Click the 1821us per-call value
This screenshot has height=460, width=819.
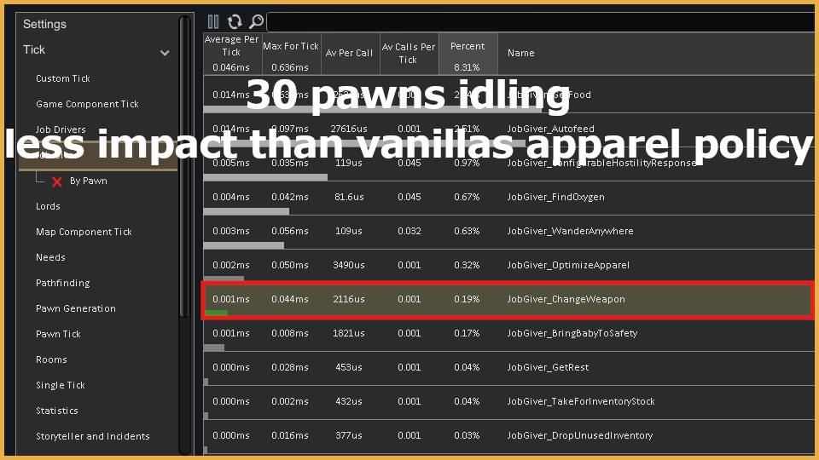348,333
